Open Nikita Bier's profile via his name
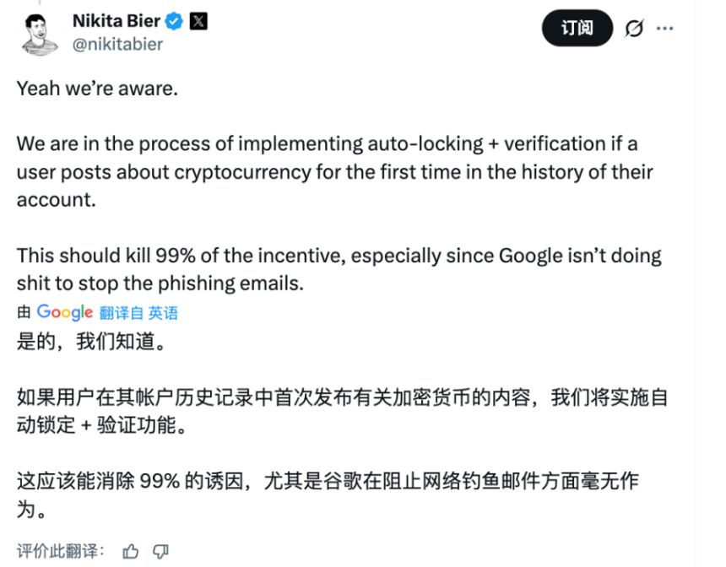This screenshot has height=567, width=726. pyautogui.click(x=114, y=20)
